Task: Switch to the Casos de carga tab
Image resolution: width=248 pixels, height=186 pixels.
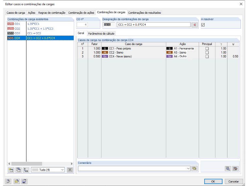Action: (16, 13)
